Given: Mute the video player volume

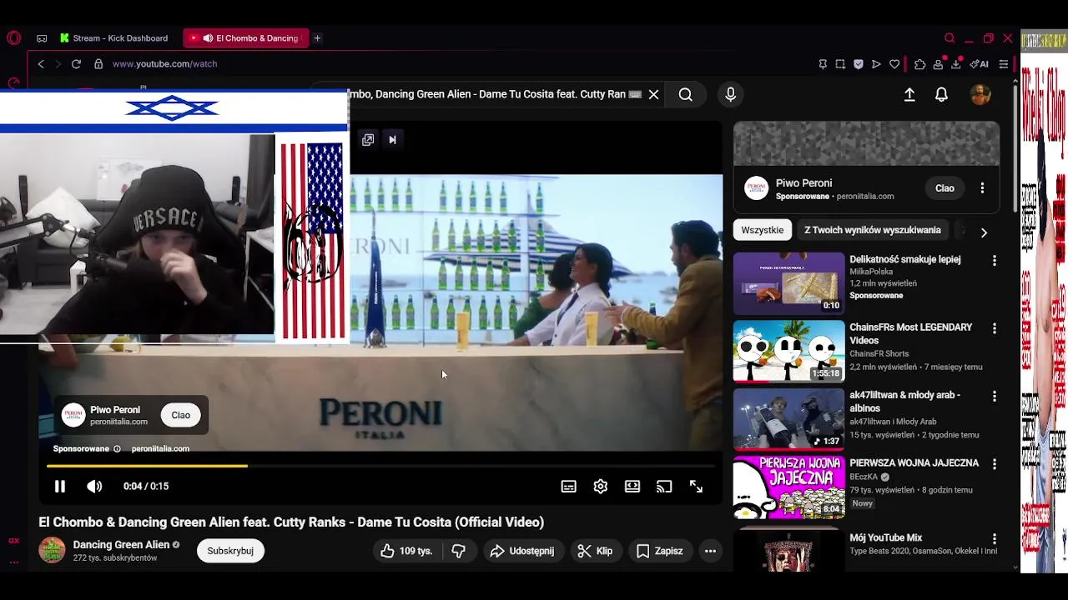Looking at the screenshot, I should 94,486.
